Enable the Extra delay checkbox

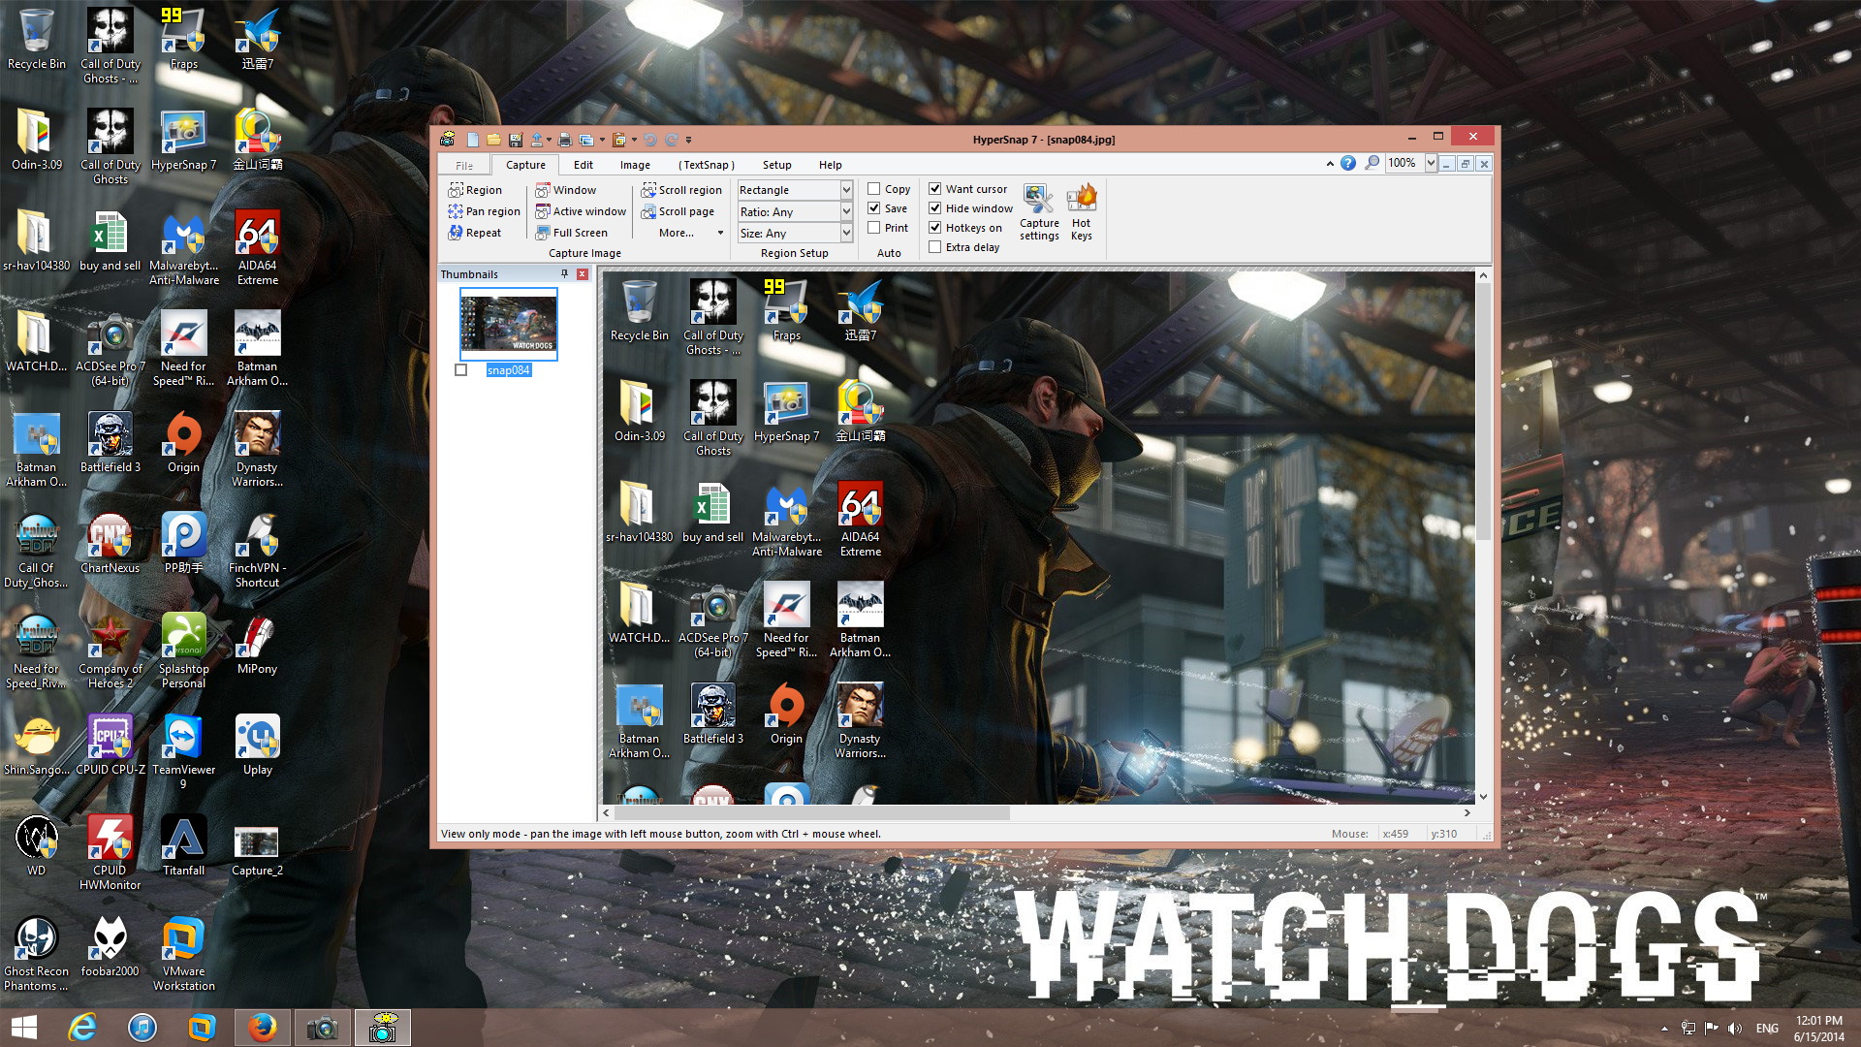(x=935, y=247)
